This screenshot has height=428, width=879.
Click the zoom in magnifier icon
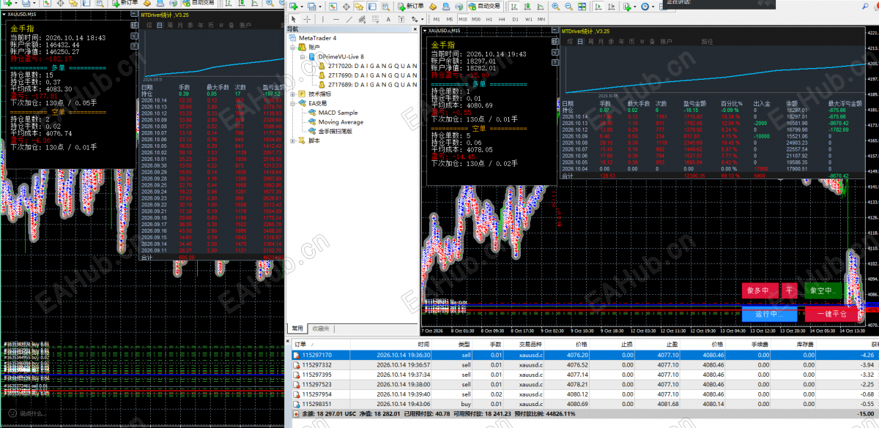(x=555, y=6)
